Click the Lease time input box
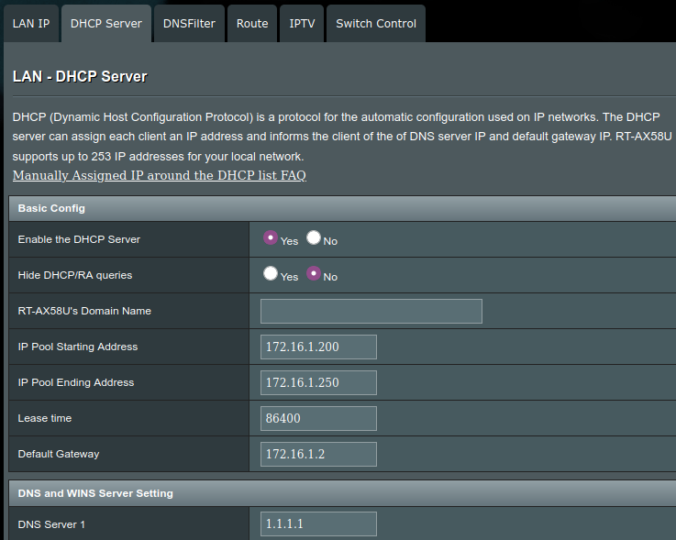The image size is (676, 540). [318, 418]
